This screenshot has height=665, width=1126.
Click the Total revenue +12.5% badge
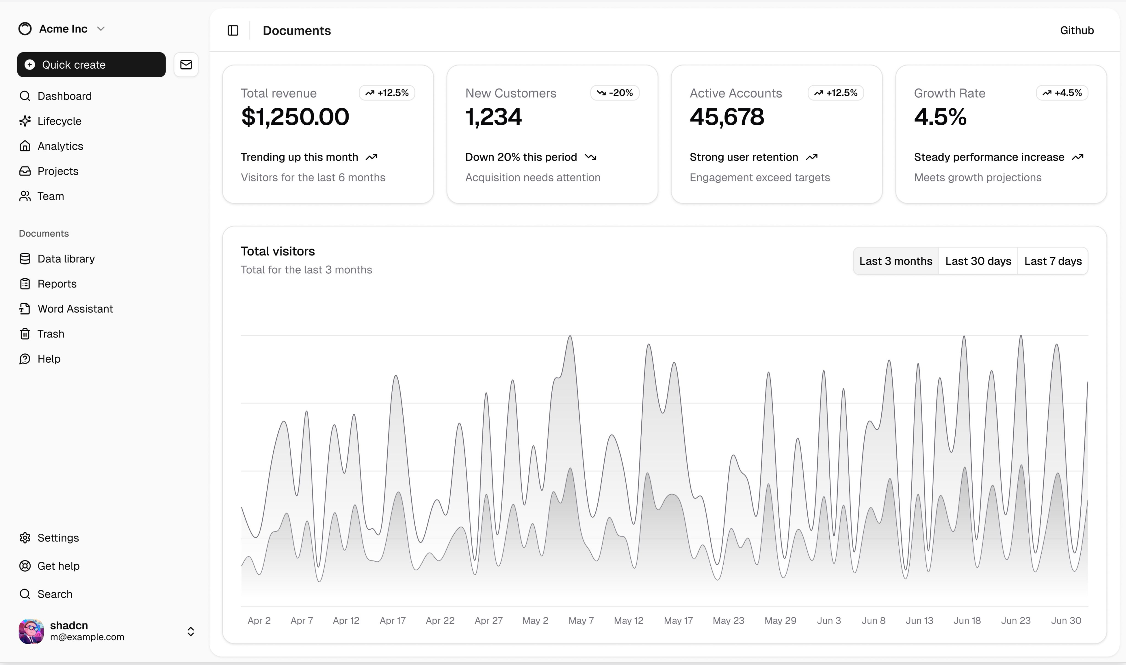[387, 93]
